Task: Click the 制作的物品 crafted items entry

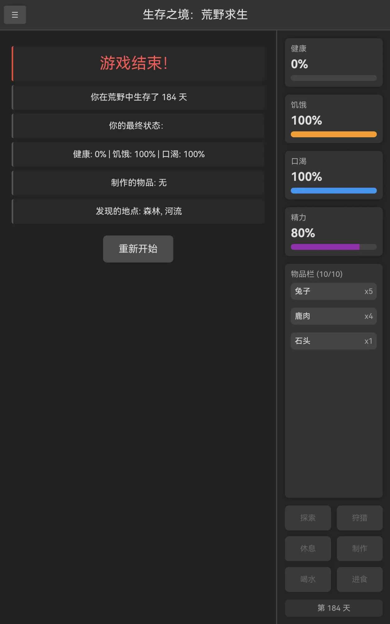Action: tap(139, 183)
